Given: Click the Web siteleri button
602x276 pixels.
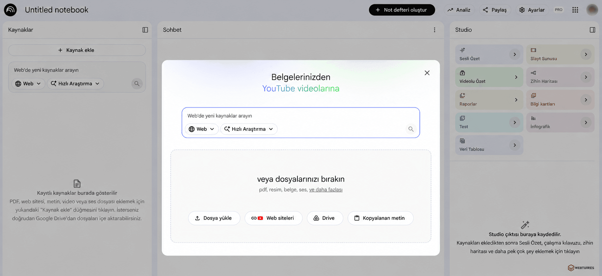Looking at the screenshot, I should point(273,218).
